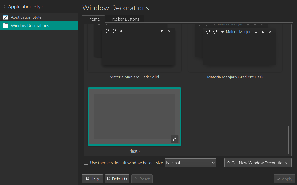Go back using the Application Style chevron
Image resolution: width=297 pixels, height=185 pixels.
(4, 6)
